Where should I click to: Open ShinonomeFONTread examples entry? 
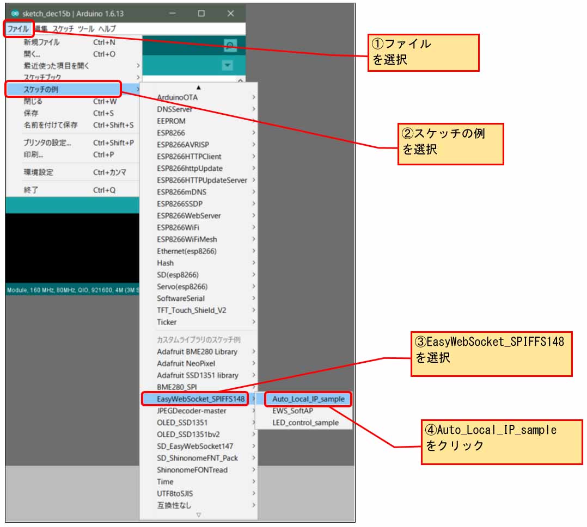tap(199, 470)
